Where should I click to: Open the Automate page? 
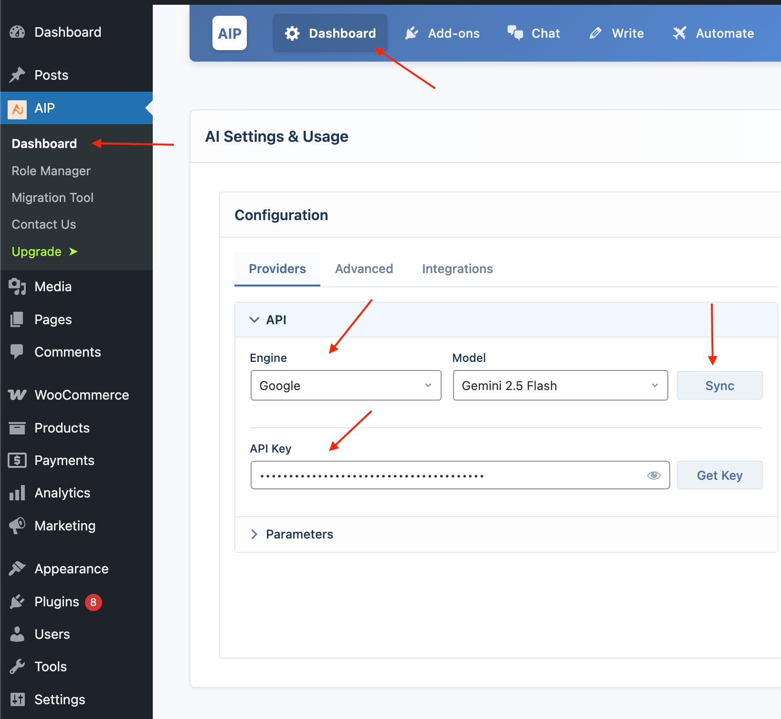click(x=713, y=33)
